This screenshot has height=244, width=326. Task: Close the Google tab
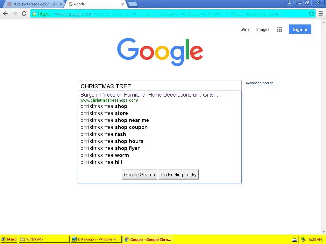pos(123,4)
